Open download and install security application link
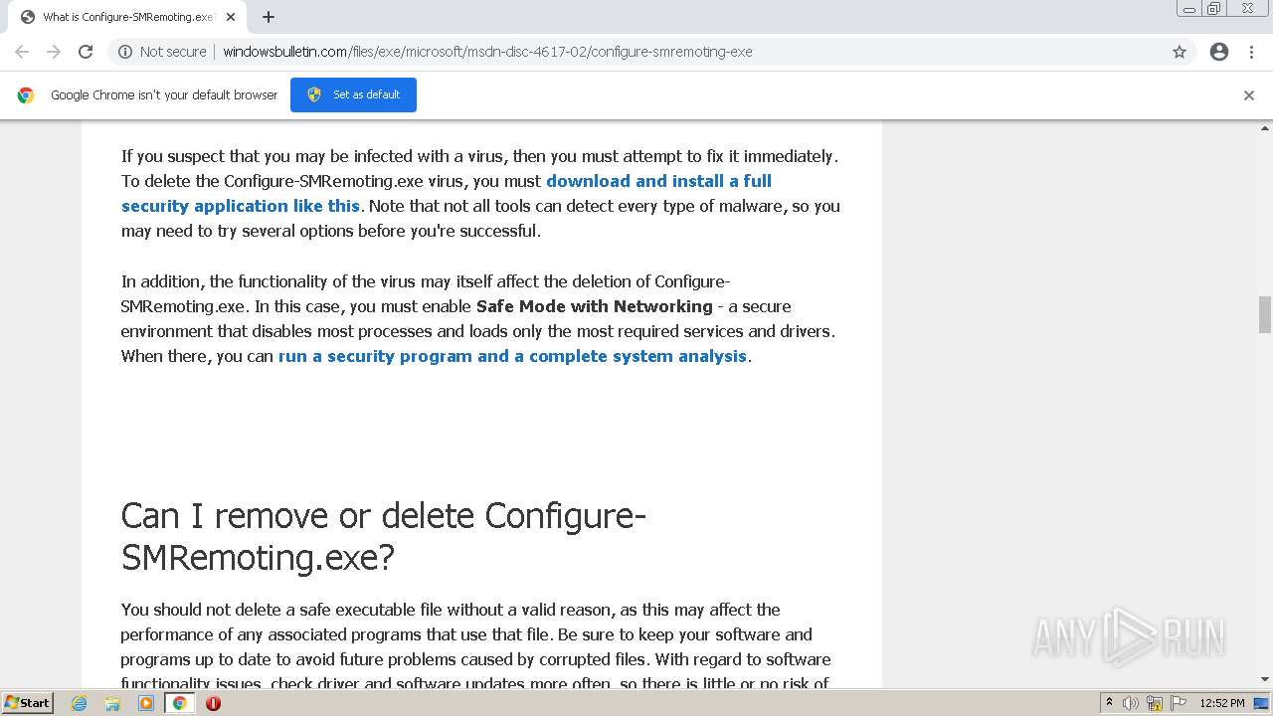Image resolution: width=1273 pixels, height=716 pixels. [x=447, y=193]
